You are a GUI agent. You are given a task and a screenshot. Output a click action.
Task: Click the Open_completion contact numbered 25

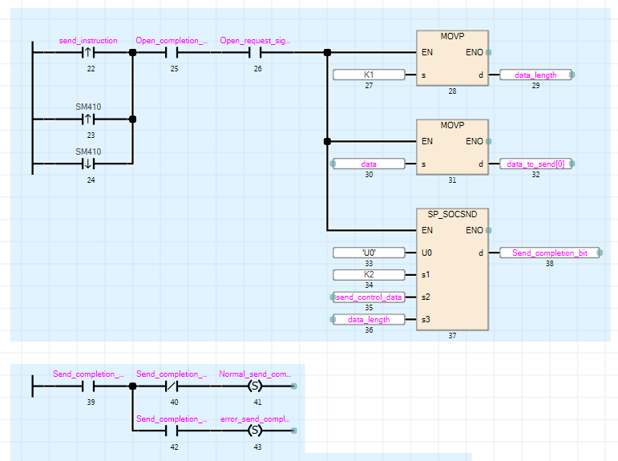(x=171, y=53)
